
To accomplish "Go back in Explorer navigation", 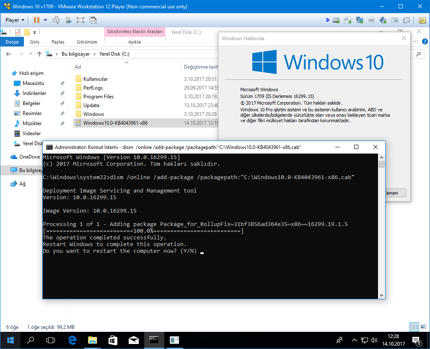I will pos(8,54).
